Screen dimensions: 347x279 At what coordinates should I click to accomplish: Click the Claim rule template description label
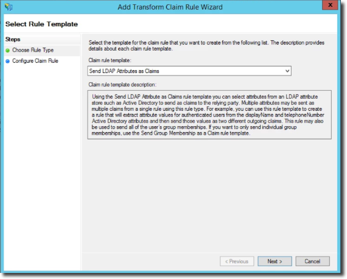click(122, 85)
